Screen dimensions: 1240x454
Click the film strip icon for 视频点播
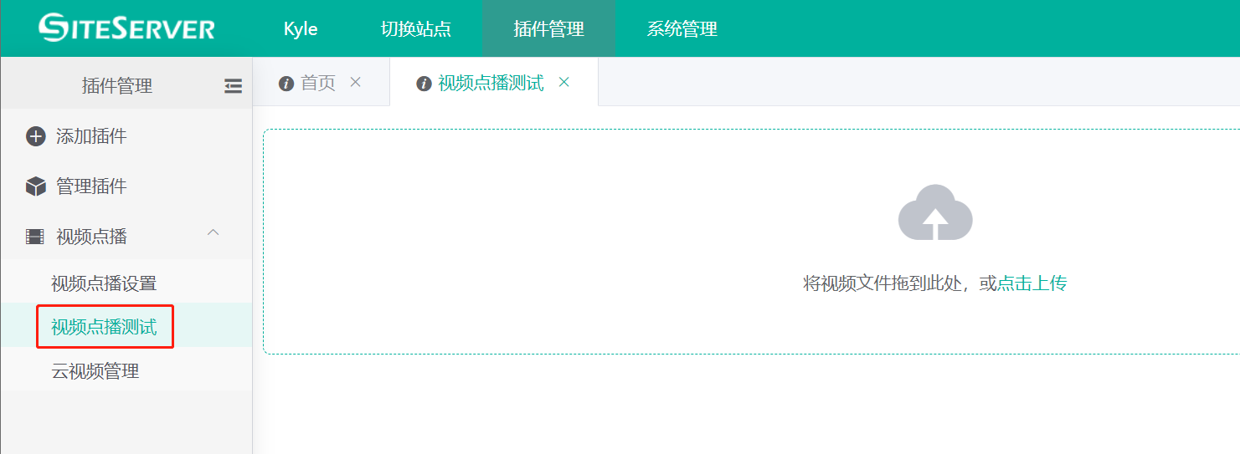35,237
